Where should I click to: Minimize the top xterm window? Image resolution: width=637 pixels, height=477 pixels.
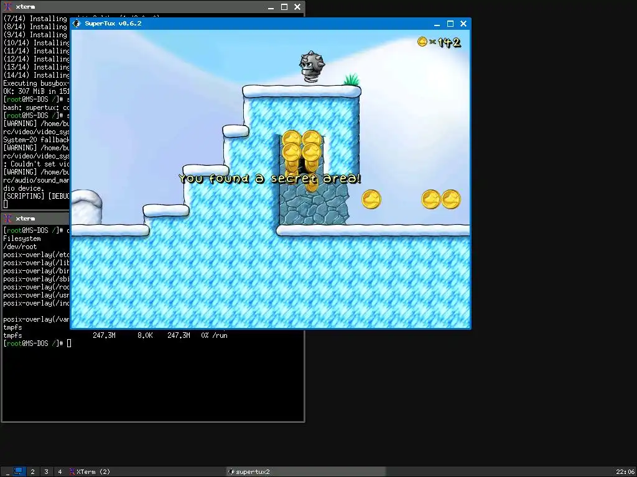[271, 7]
